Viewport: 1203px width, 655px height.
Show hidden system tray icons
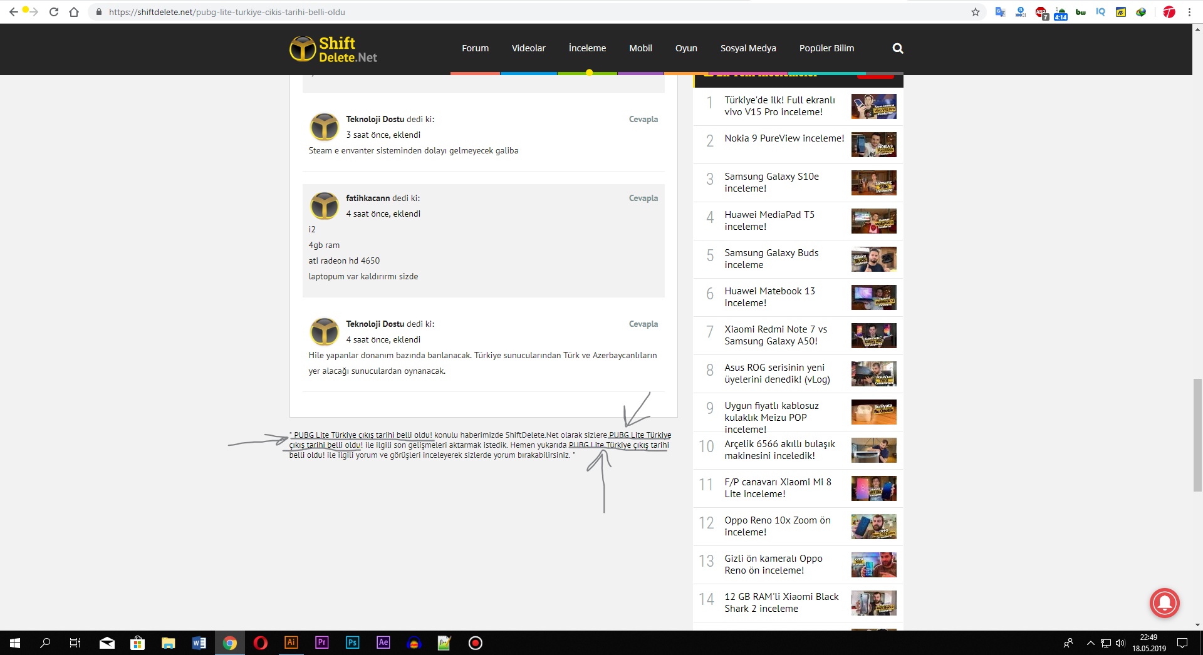click(x=1090, y=643)
